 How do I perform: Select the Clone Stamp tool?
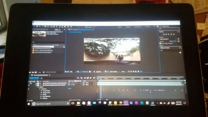point(62,27)
